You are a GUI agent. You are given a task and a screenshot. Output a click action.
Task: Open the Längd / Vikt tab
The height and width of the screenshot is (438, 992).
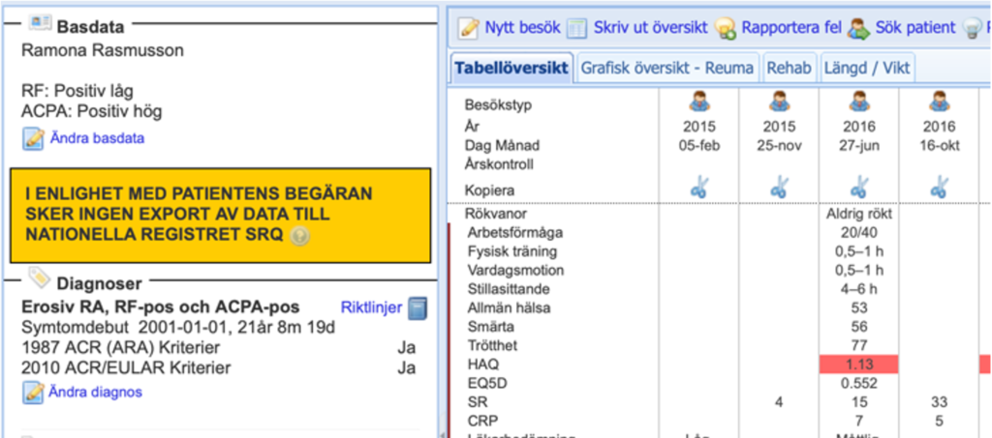867,68
